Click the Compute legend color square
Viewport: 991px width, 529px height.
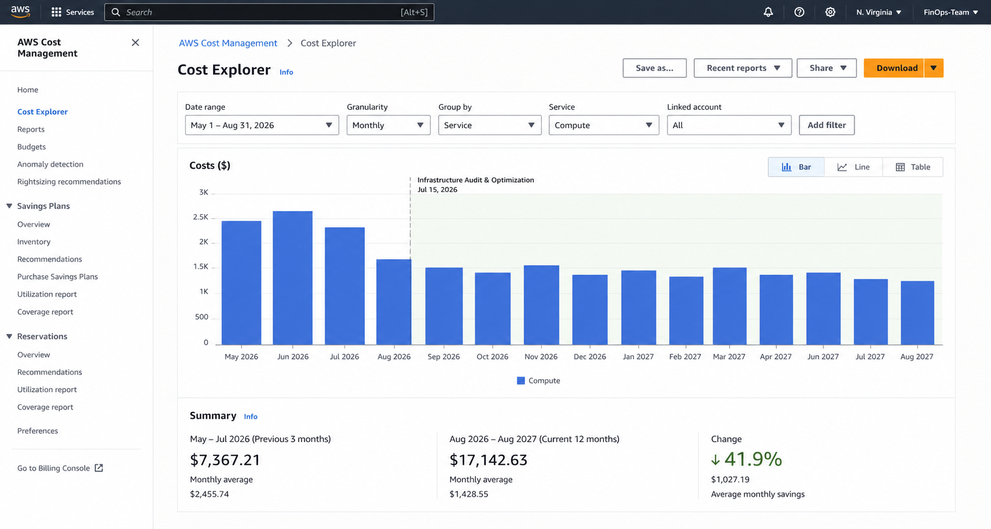coord(520,381)
